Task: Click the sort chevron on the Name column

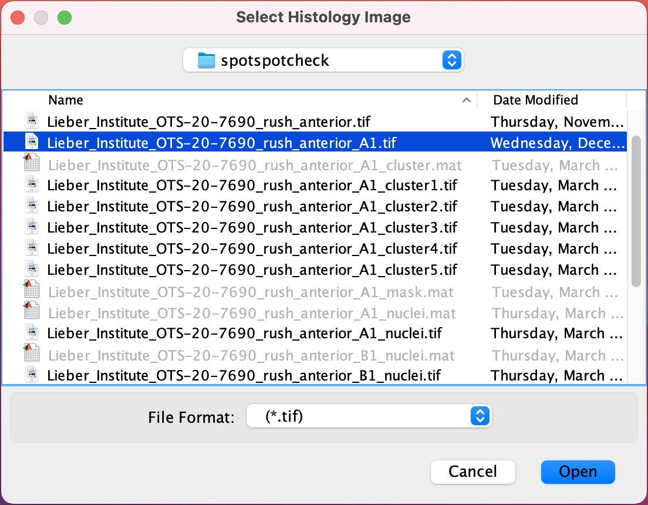Action: pos(467,100)
